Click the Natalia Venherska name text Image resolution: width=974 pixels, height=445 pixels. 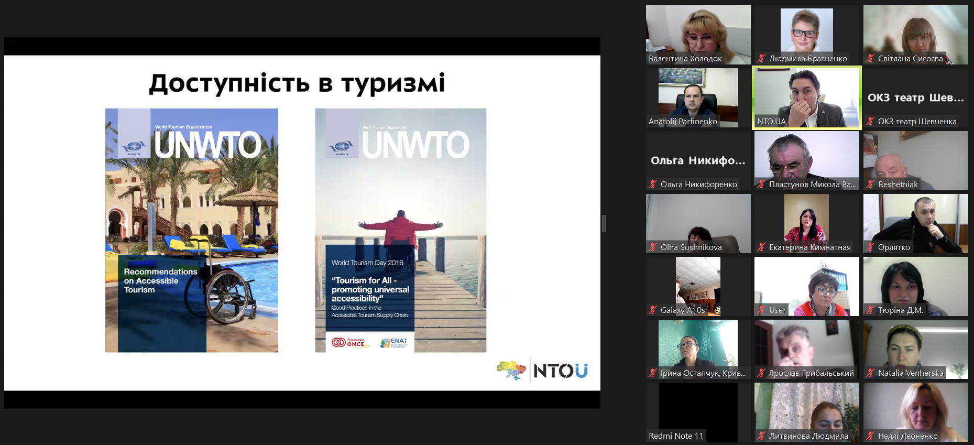911,373
